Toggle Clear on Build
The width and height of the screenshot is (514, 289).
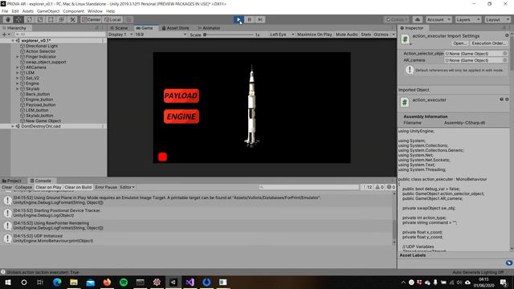(78, 187)
